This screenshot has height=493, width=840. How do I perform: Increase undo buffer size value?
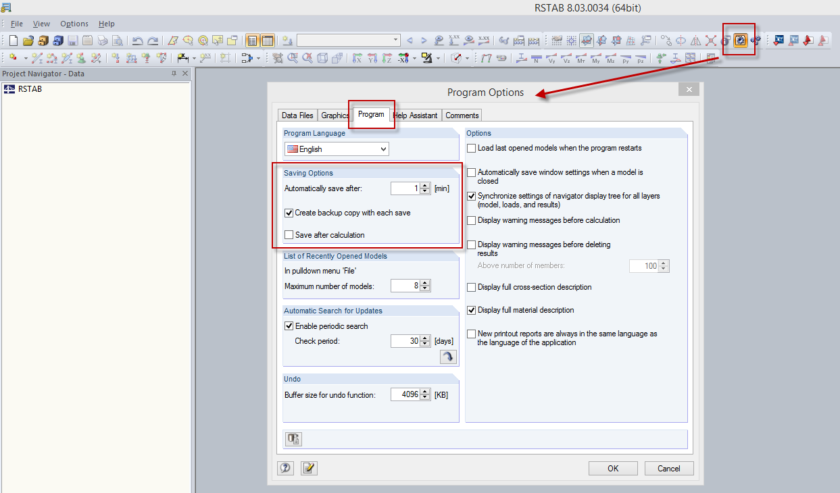[425, 392]
